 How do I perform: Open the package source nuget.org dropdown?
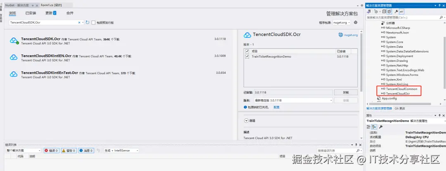342,22
